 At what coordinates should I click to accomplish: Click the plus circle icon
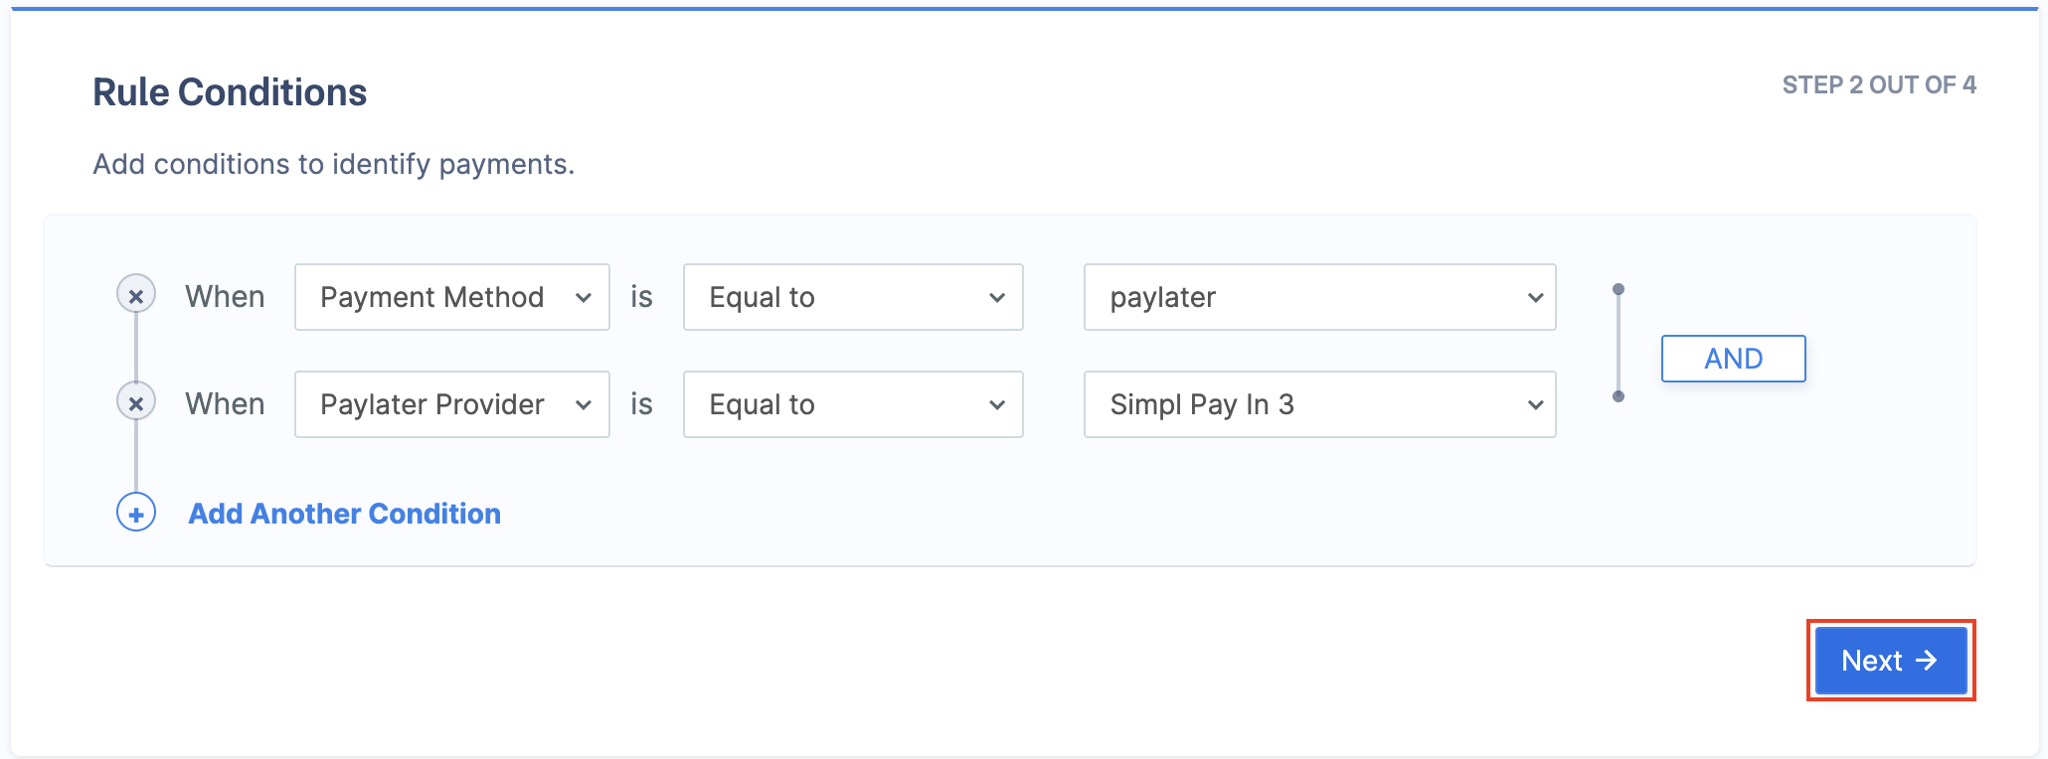[x=136, y=513]
